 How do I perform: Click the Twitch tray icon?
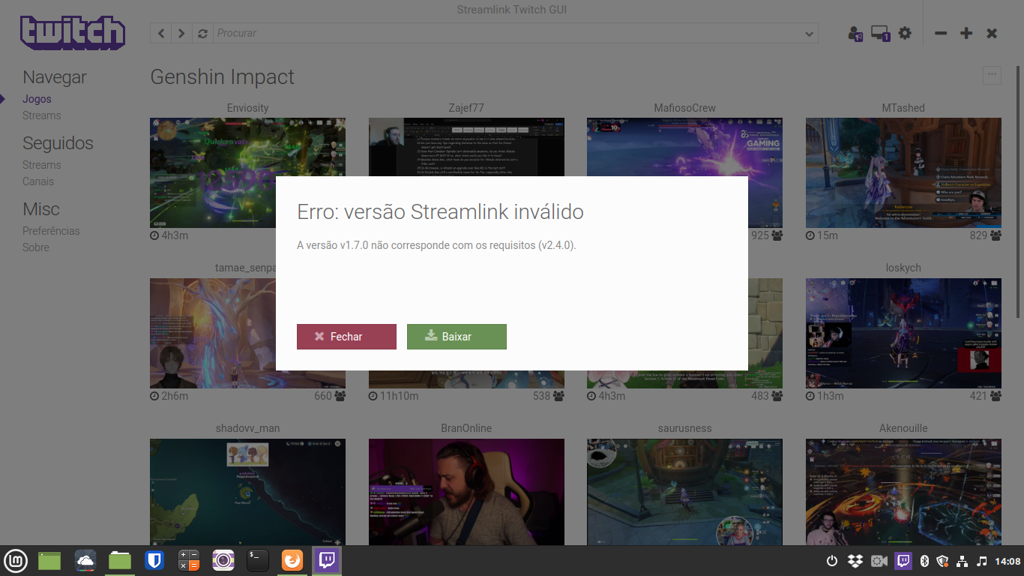(903, 561)
